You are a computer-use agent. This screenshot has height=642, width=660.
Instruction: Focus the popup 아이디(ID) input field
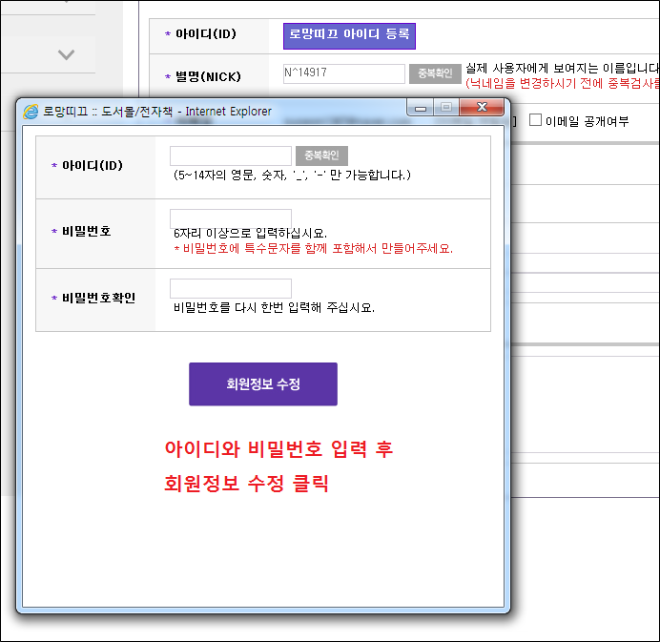[x=231, y=155]
